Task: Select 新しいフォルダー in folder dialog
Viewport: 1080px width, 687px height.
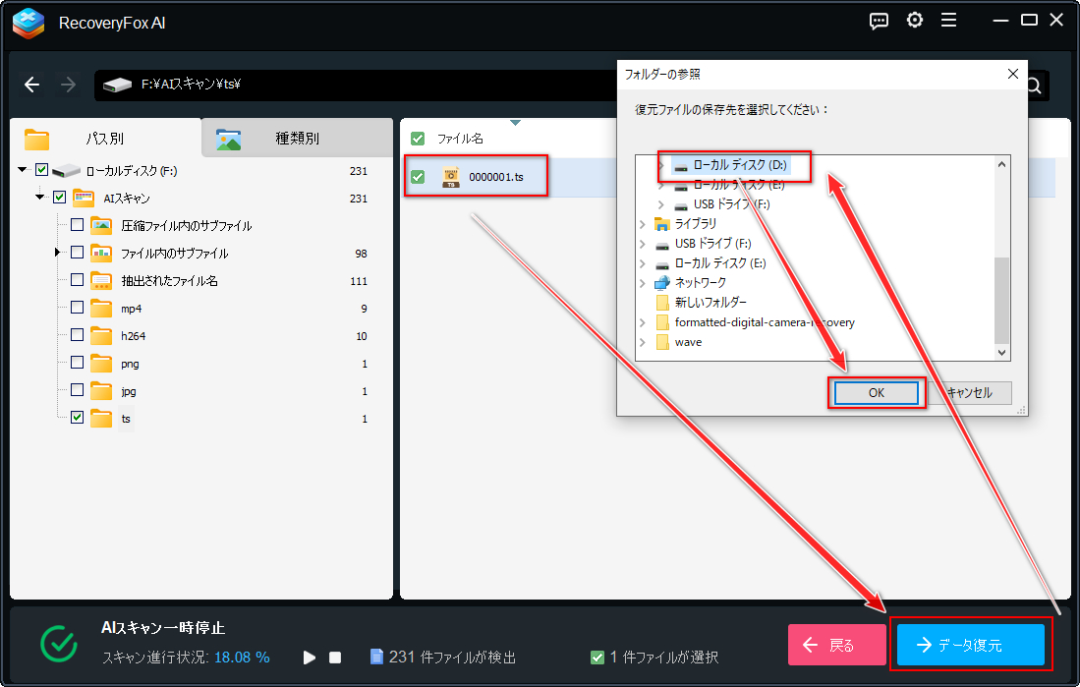Action: pos(711,303)
